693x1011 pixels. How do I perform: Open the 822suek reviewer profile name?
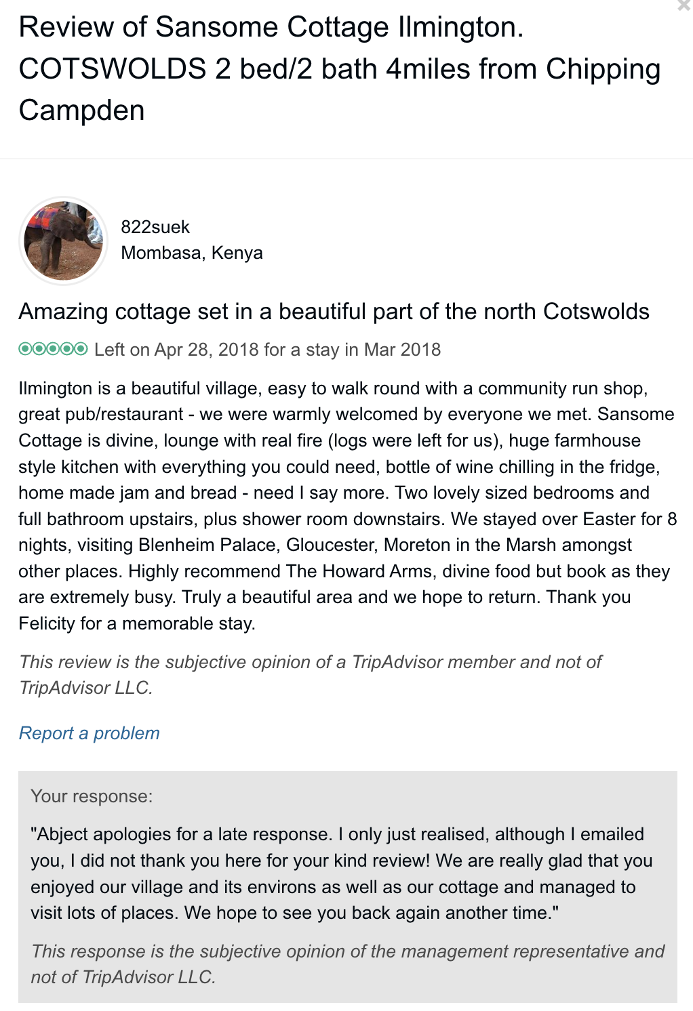click(155, 227)
